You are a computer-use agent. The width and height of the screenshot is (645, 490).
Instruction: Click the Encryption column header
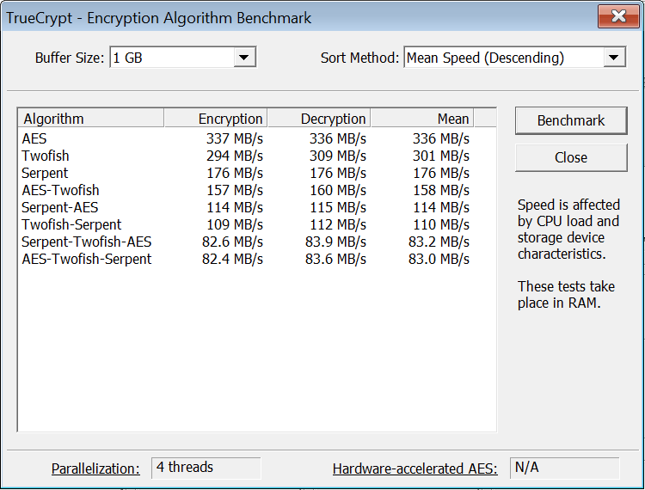click(x=215, y=119)
